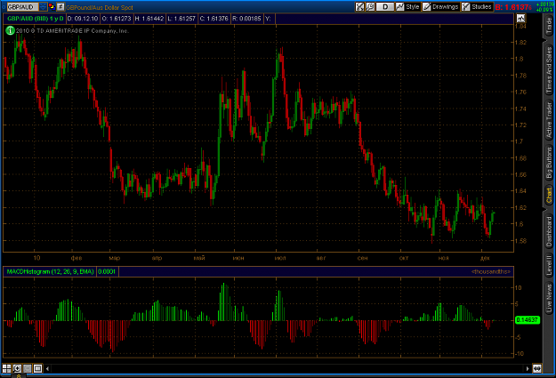Click the colored squares link icon
Screen dimensions: 556x378
point(52,6)
